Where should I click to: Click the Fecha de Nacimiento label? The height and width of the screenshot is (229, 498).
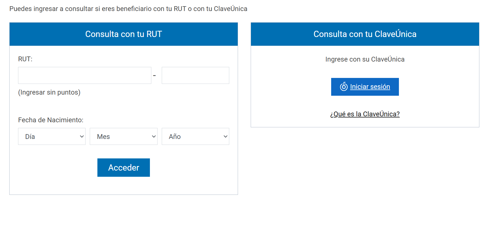point(51,120)
